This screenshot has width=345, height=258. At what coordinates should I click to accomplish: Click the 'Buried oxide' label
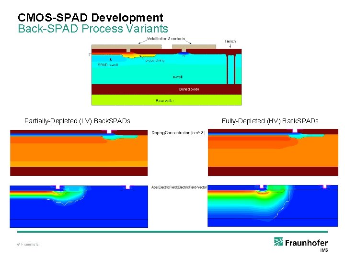189,89
